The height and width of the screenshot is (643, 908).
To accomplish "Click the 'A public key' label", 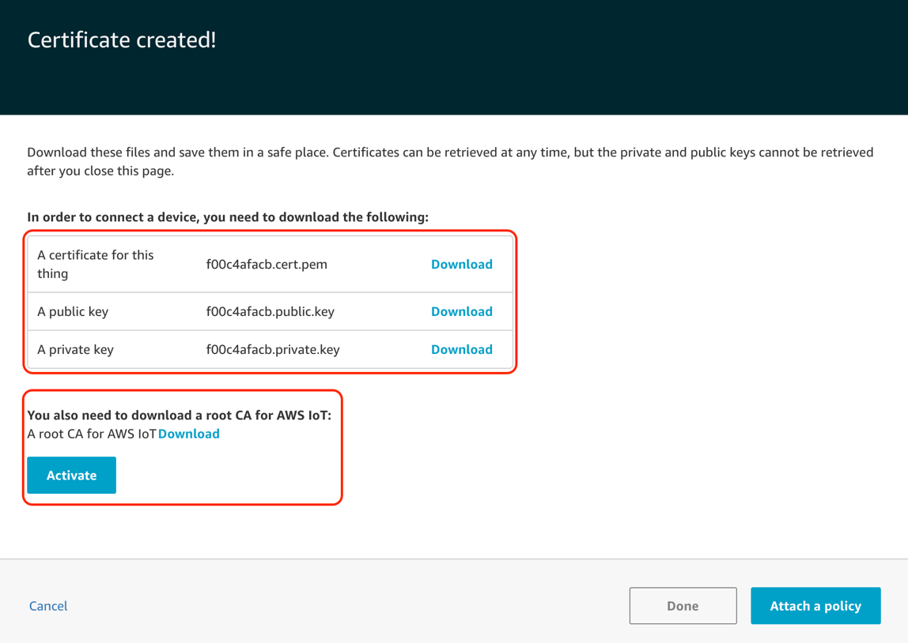I will click(73, 312).
